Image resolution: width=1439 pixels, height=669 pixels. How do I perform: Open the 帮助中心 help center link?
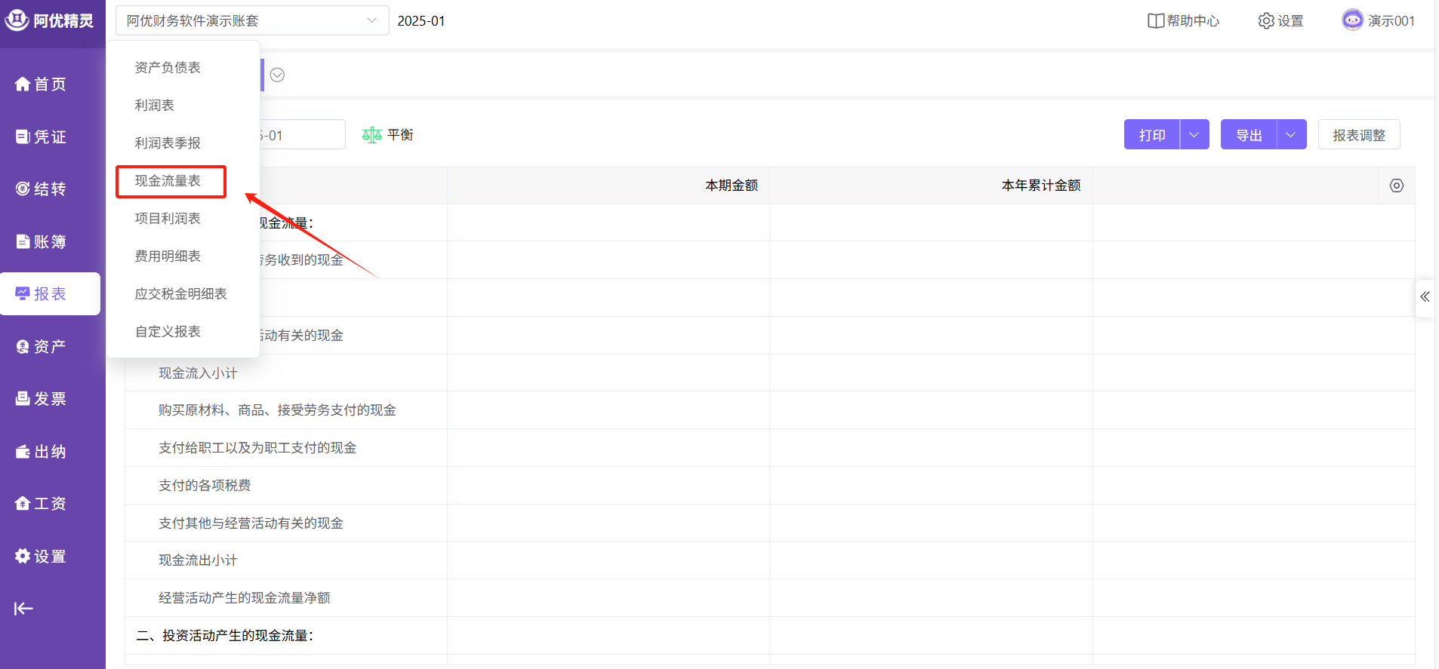tap(1183, 21)
